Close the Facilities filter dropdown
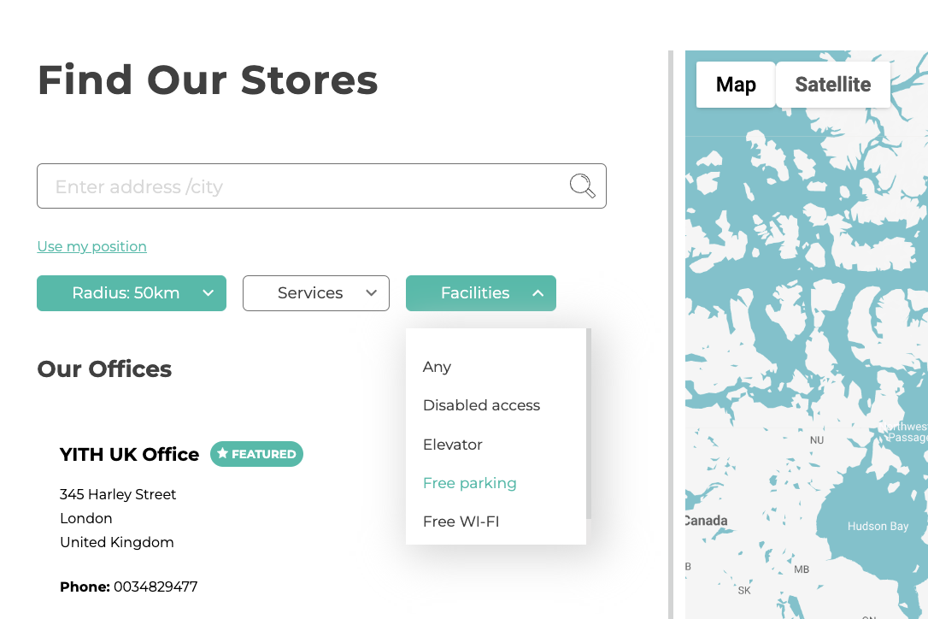The width and height of the screenshot is (928, 619). (480, 293)
